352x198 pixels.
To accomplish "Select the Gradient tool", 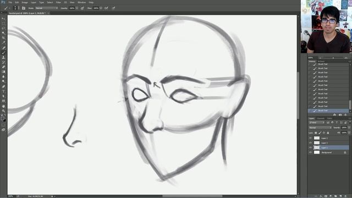I will [x=3, y=71].
